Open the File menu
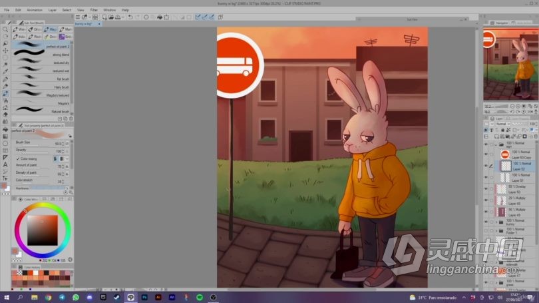The height and width of the screenshot is (303, 539). tap(7, 10)
